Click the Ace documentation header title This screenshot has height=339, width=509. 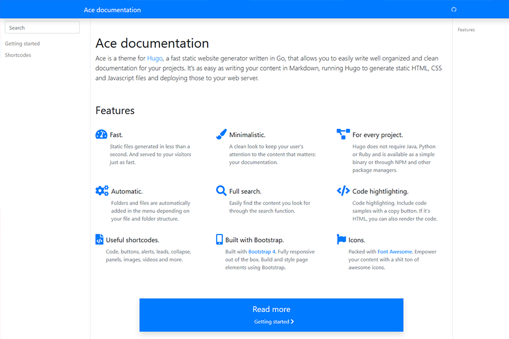[x=112, y=10]
